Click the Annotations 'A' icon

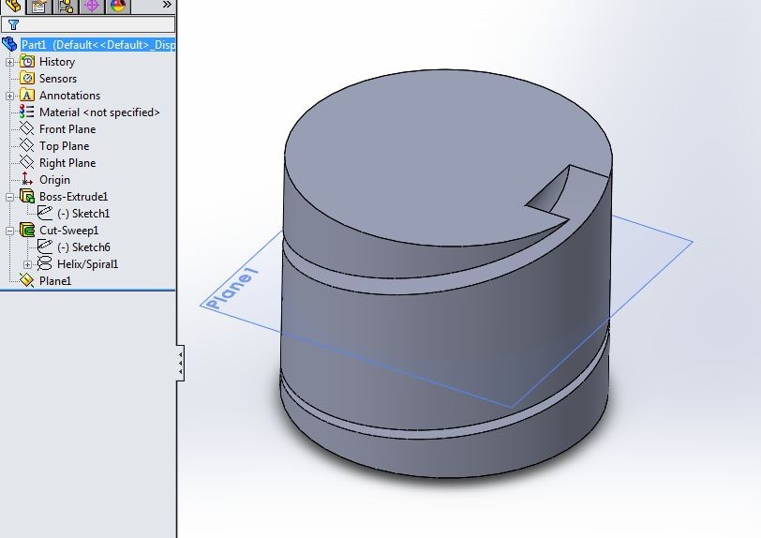27,96
